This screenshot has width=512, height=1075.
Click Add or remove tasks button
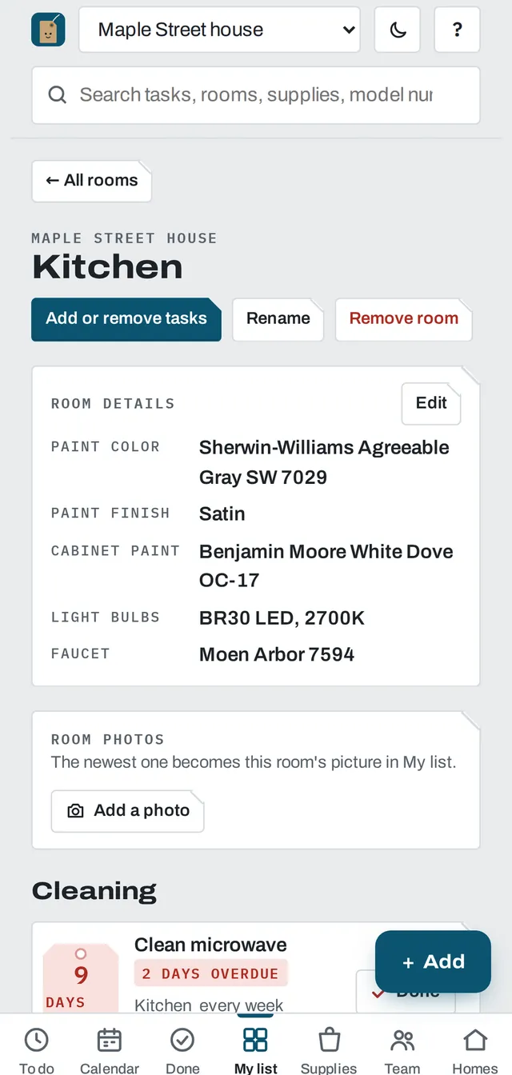(126, 318)
